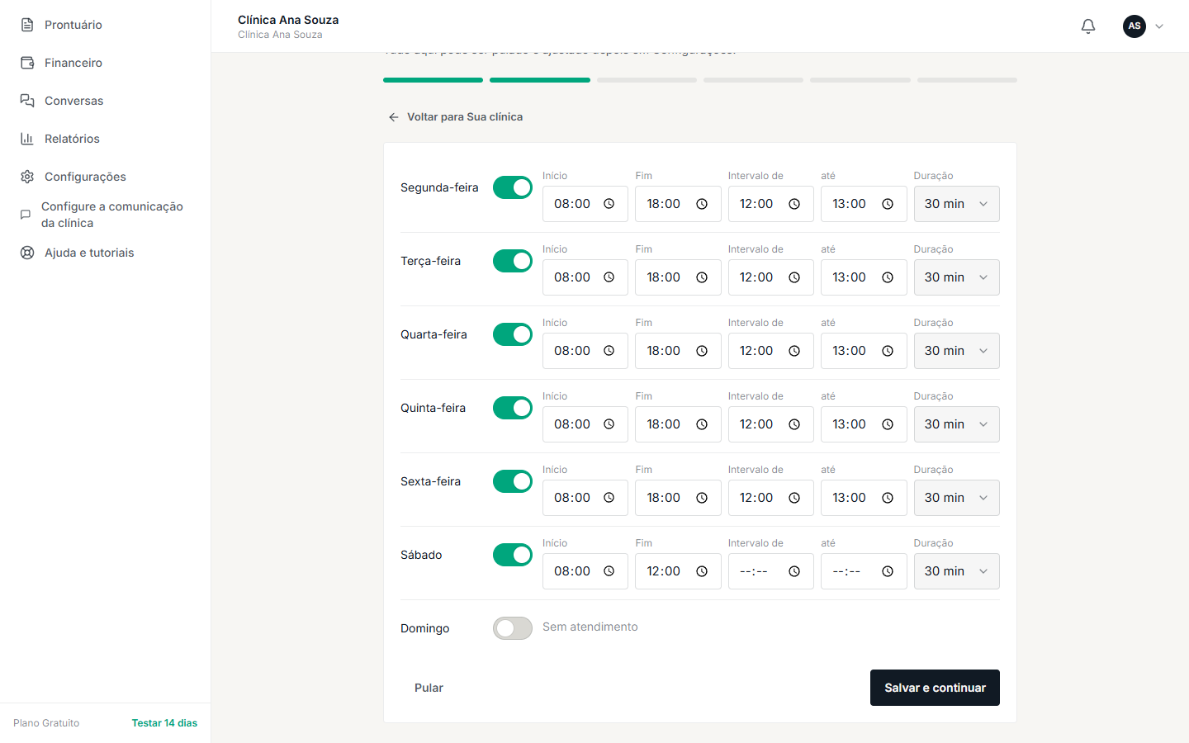
Task: Click Salvar e continuar button
Action: point(935,688)
